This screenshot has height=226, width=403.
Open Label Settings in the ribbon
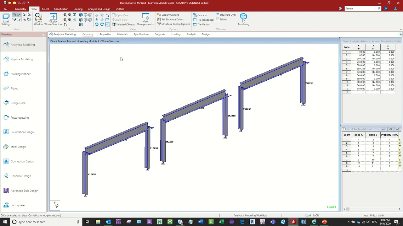click(6, 19)
